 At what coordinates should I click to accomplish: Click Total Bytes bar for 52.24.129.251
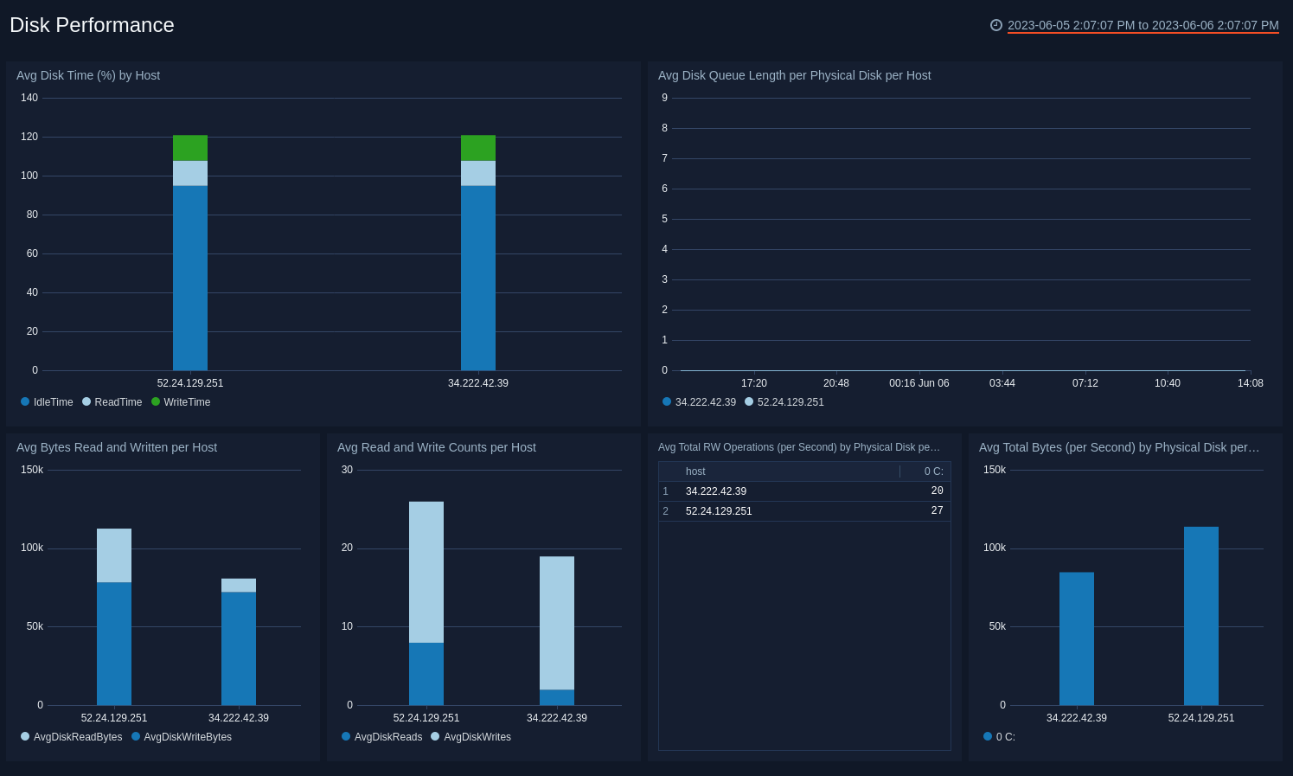pyautogui.click(x=1201, y=616)
